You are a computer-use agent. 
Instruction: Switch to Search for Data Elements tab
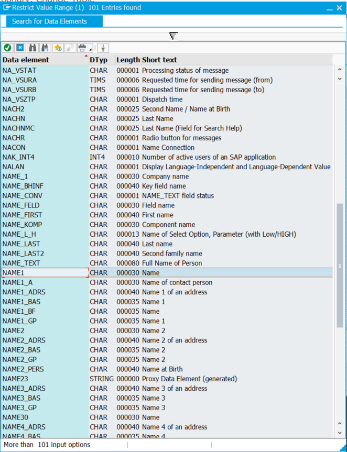point(49,21)
